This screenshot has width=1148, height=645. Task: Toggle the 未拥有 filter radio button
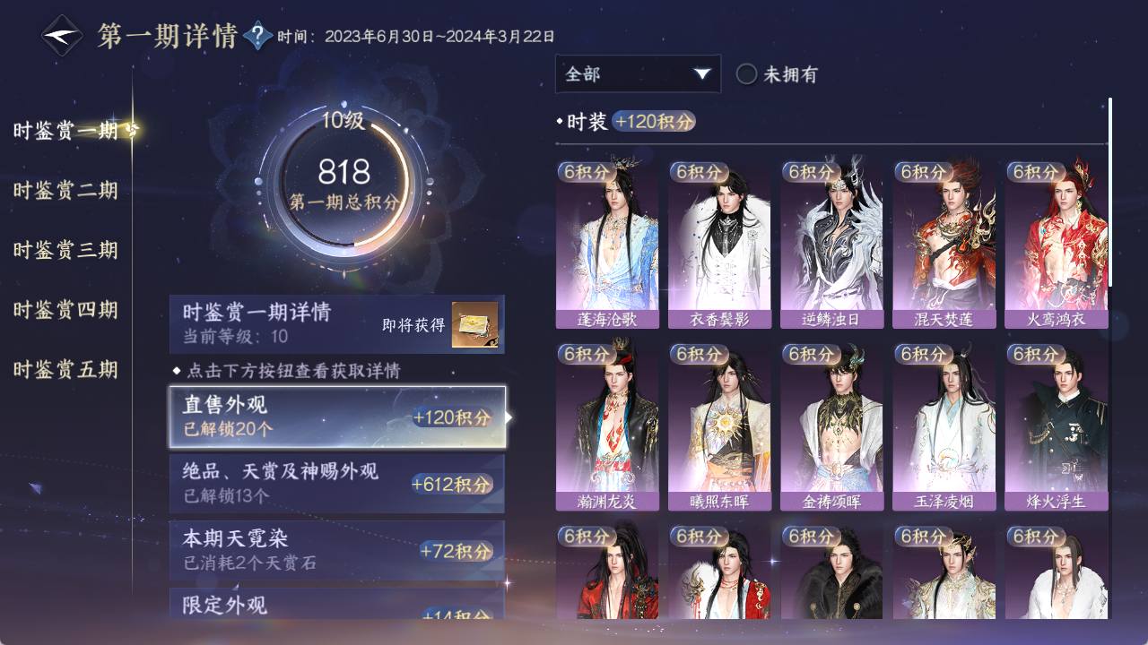coord(747,74)
